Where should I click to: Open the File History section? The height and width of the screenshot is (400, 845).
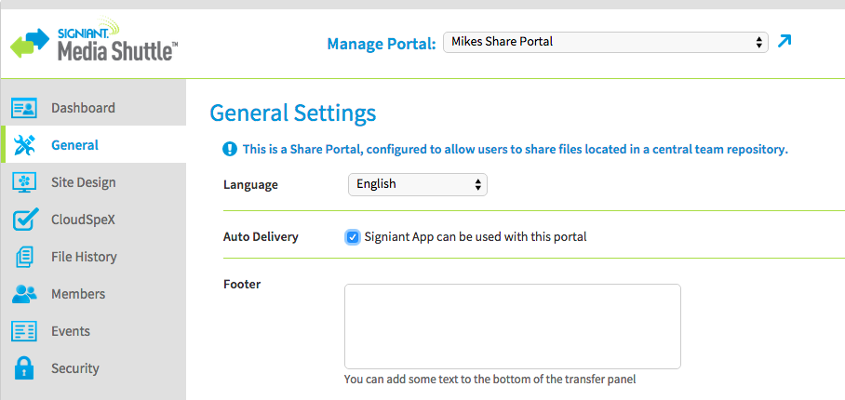click(84, 257)
